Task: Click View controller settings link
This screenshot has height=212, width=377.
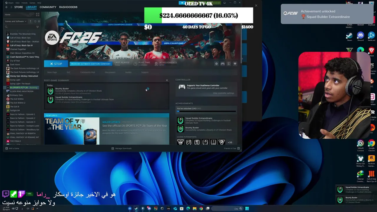Action: pyautogui.click(x=224, y=93)
